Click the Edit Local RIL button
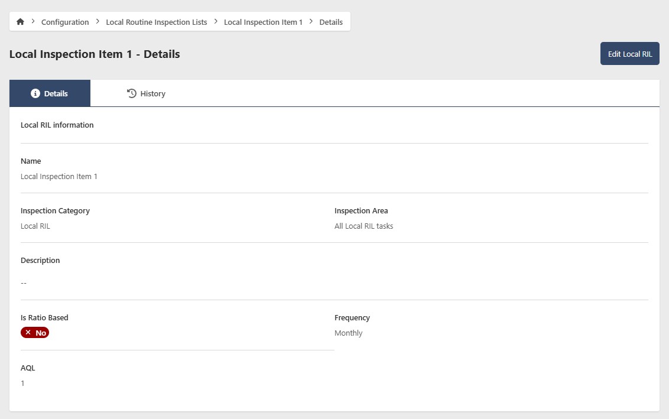The image size is (669, 419). pyautogui.click(x=629, y=53)
